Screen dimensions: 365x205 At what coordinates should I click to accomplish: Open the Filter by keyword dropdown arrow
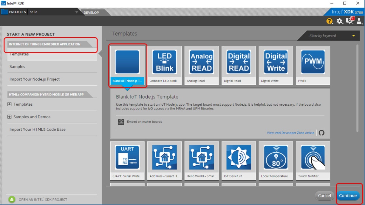tap(354, 36)
